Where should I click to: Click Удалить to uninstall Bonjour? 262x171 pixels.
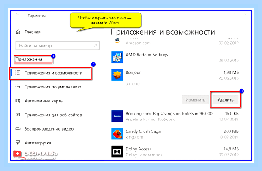click(x=225, y=100)
